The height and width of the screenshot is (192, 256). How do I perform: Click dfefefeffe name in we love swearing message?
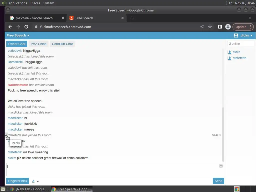click(x=14, y=152)
